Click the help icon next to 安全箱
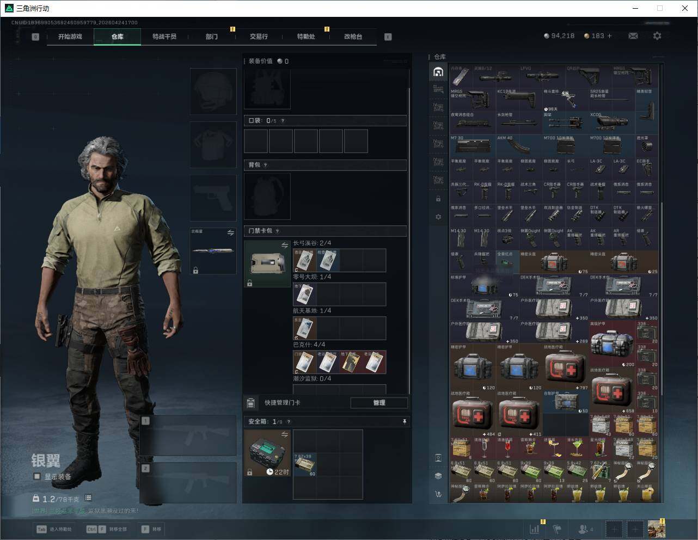Viewport: 698px width, 540px height. coord(289,421)
